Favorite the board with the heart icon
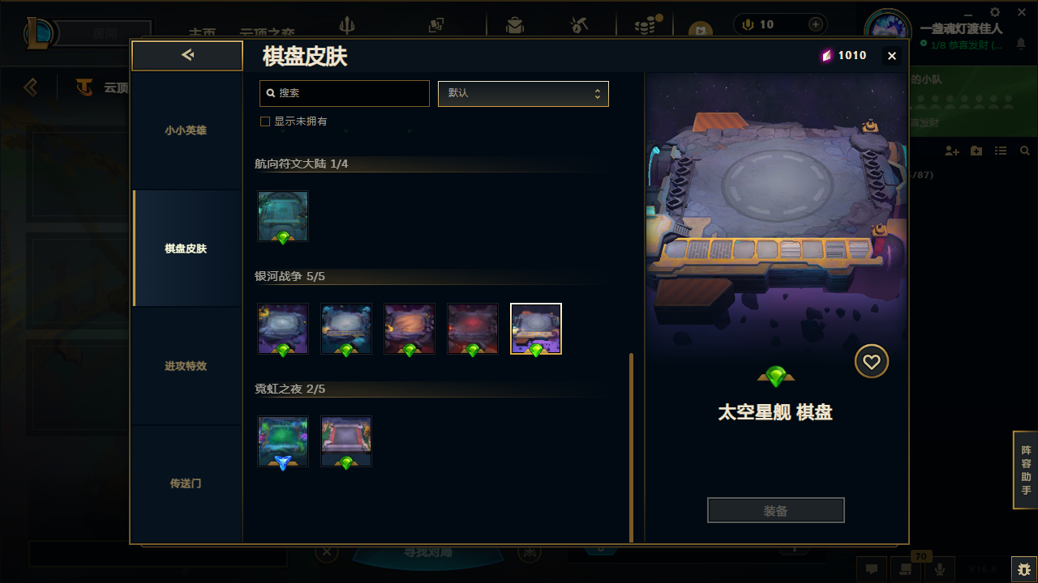 872,362
